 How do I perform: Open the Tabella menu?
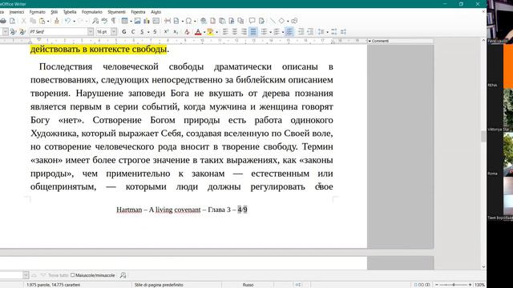click(x=70, y=12)
